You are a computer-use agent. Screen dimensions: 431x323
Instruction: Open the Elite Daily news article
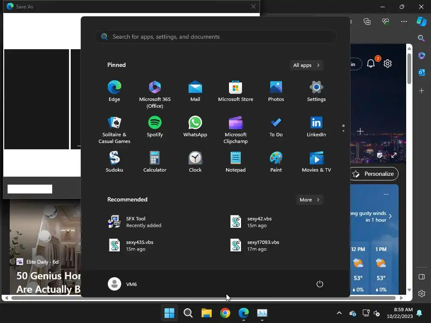point(48,282)
